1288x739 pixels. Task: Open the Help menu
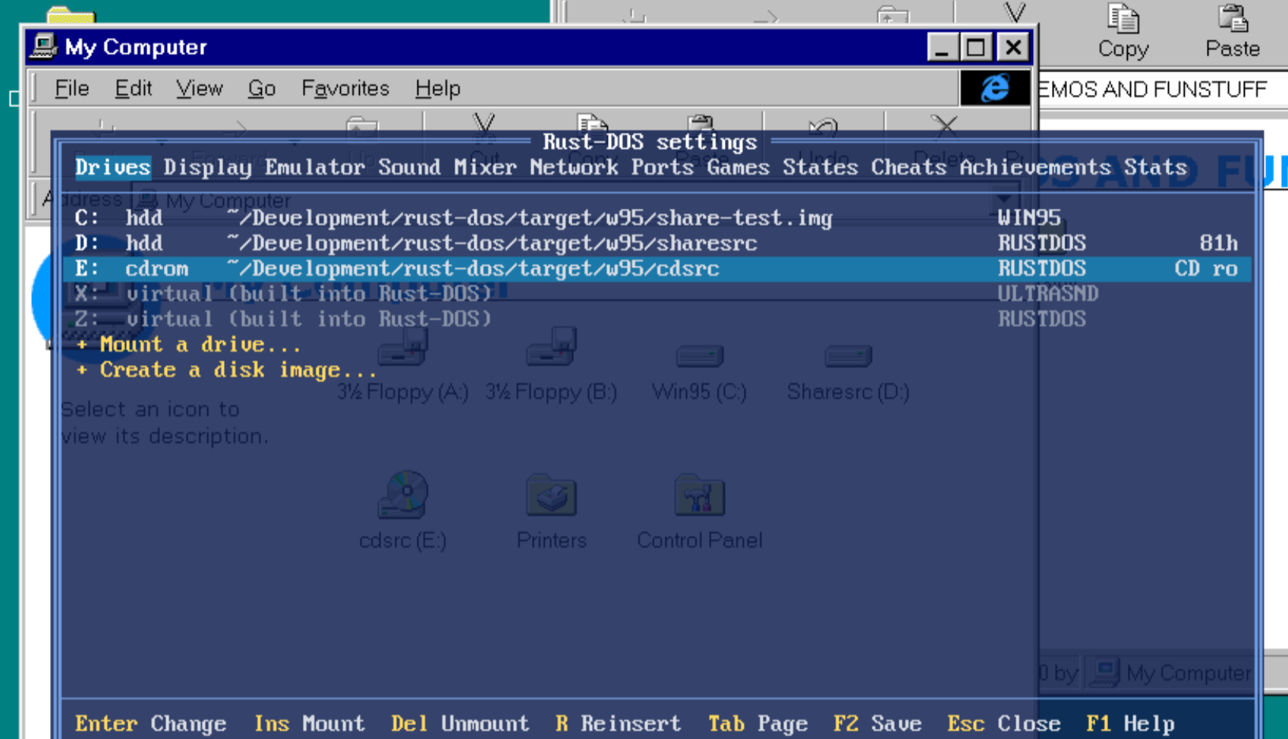point(438,89)
